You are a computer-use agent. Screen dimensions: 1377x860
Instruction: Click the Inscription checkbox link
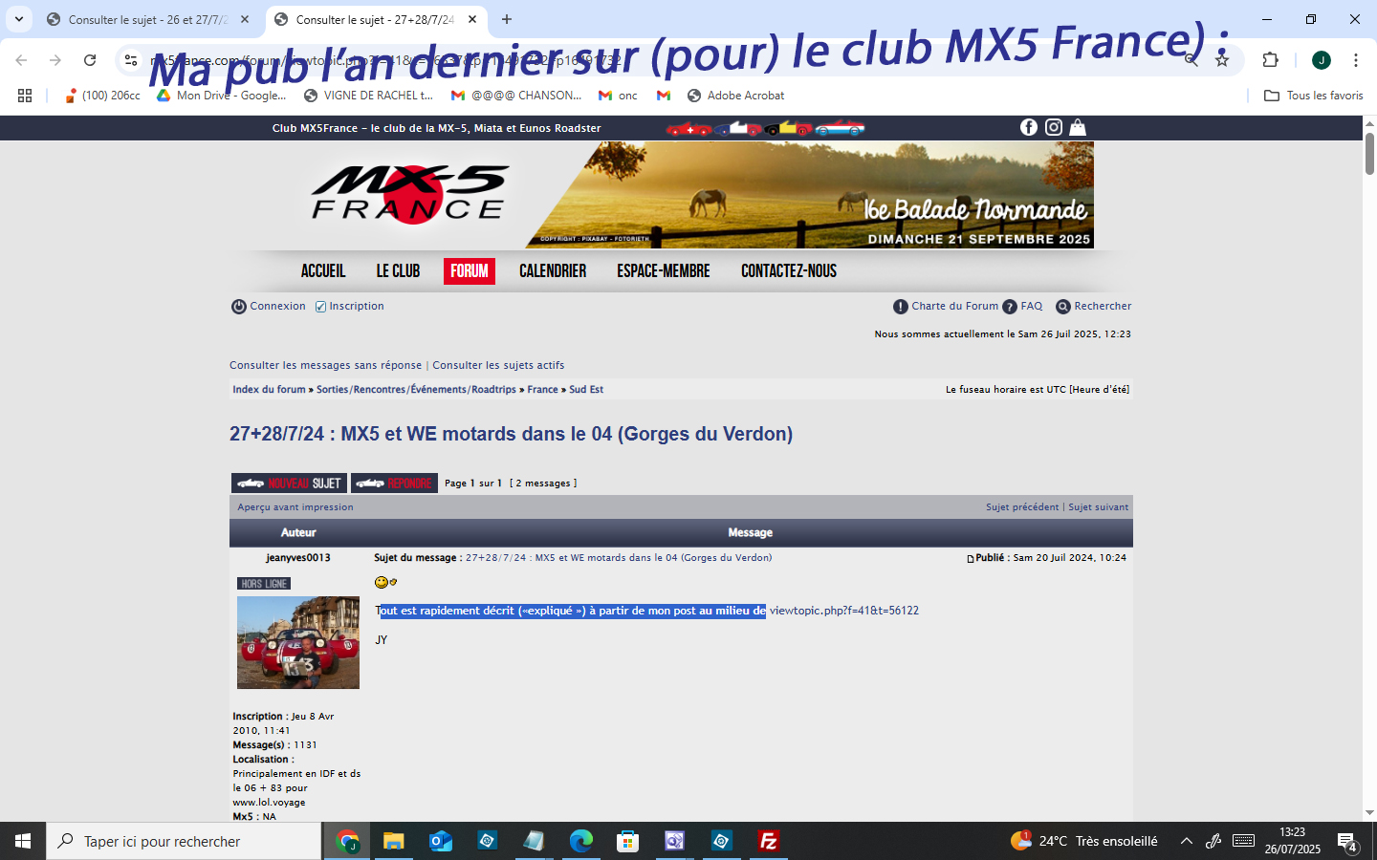click(349, 307)
